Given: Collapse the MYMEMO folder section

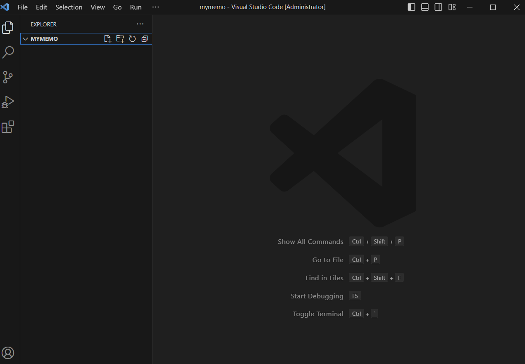Looking at the screenshot, I should click(x=26, y=39).
